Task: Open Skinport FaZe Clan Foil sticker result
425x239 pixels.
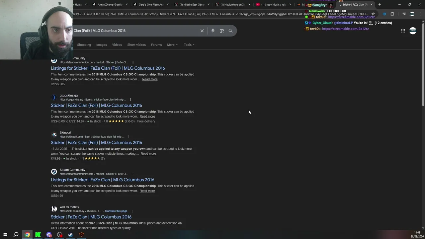Action: pos(96,142)
